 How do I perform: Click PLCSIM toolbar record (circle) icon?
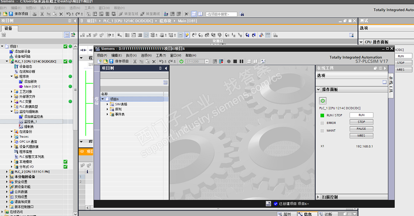(229, 61)
